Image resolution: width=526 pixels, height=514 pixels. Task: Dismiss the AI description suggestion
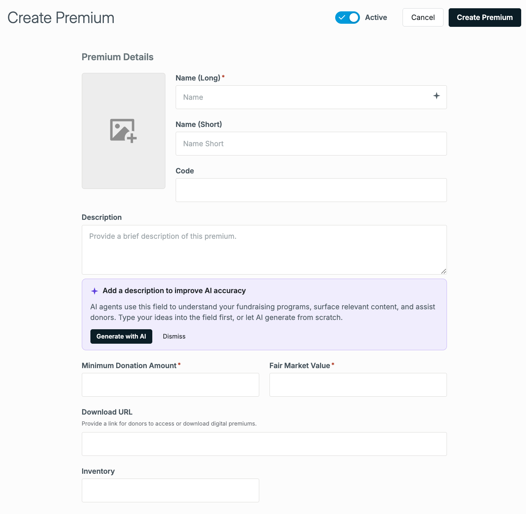(x=174, y=336)
